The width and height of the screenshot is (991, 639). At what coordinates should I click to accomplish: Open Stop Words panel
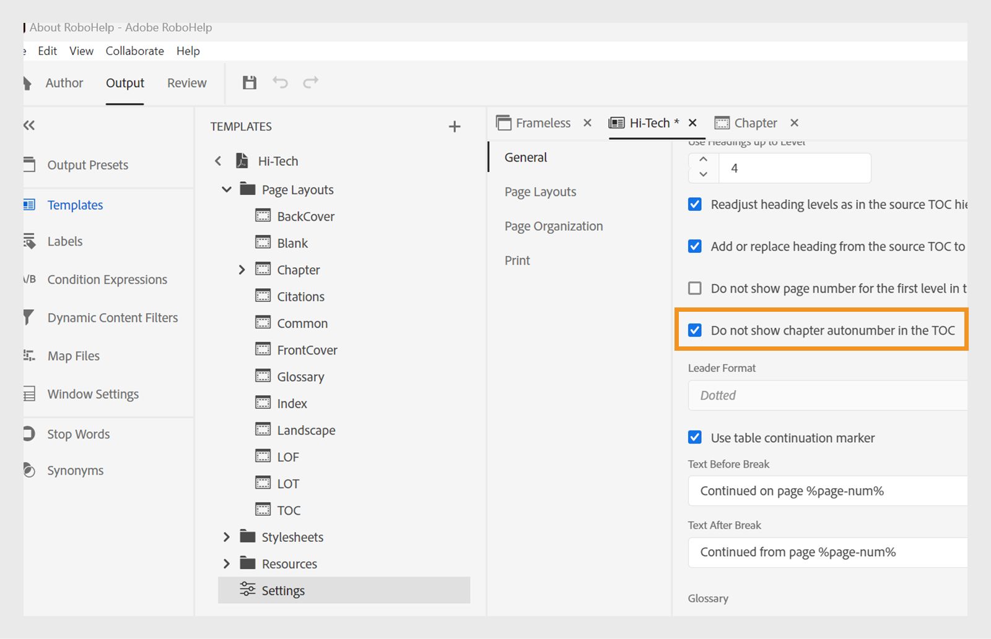78,434
